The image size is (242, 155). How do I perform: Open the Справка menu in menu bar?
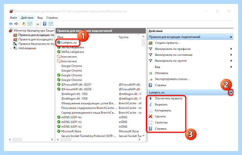point(52,18)
